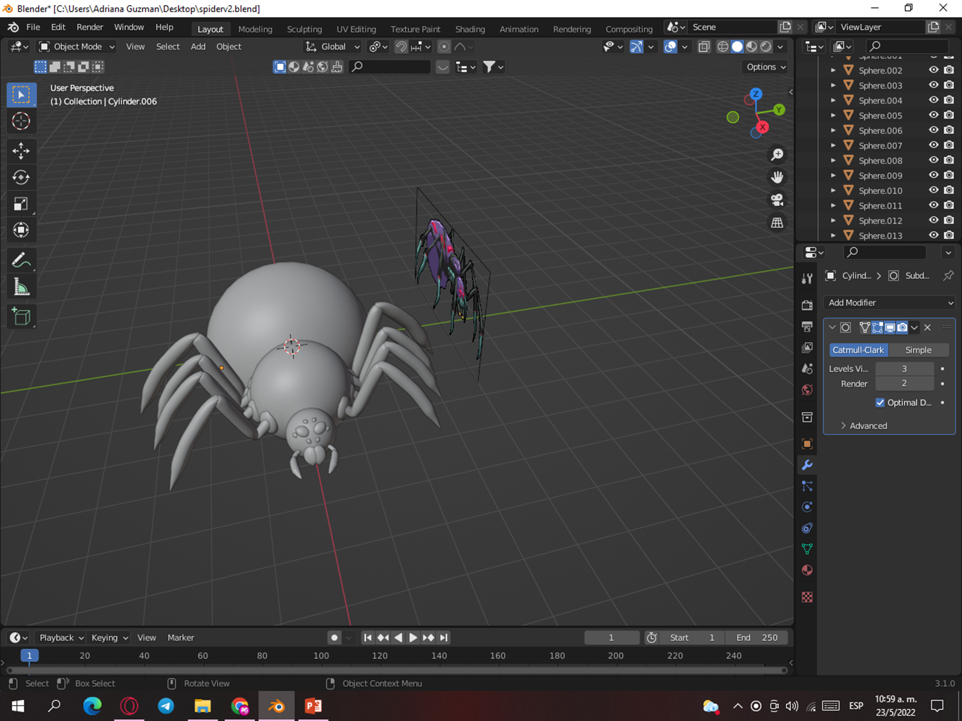Image resolution: width=962 pixels, height=721 pixels.
Task: Select the Simple subdivision type button
Action: 918,350
